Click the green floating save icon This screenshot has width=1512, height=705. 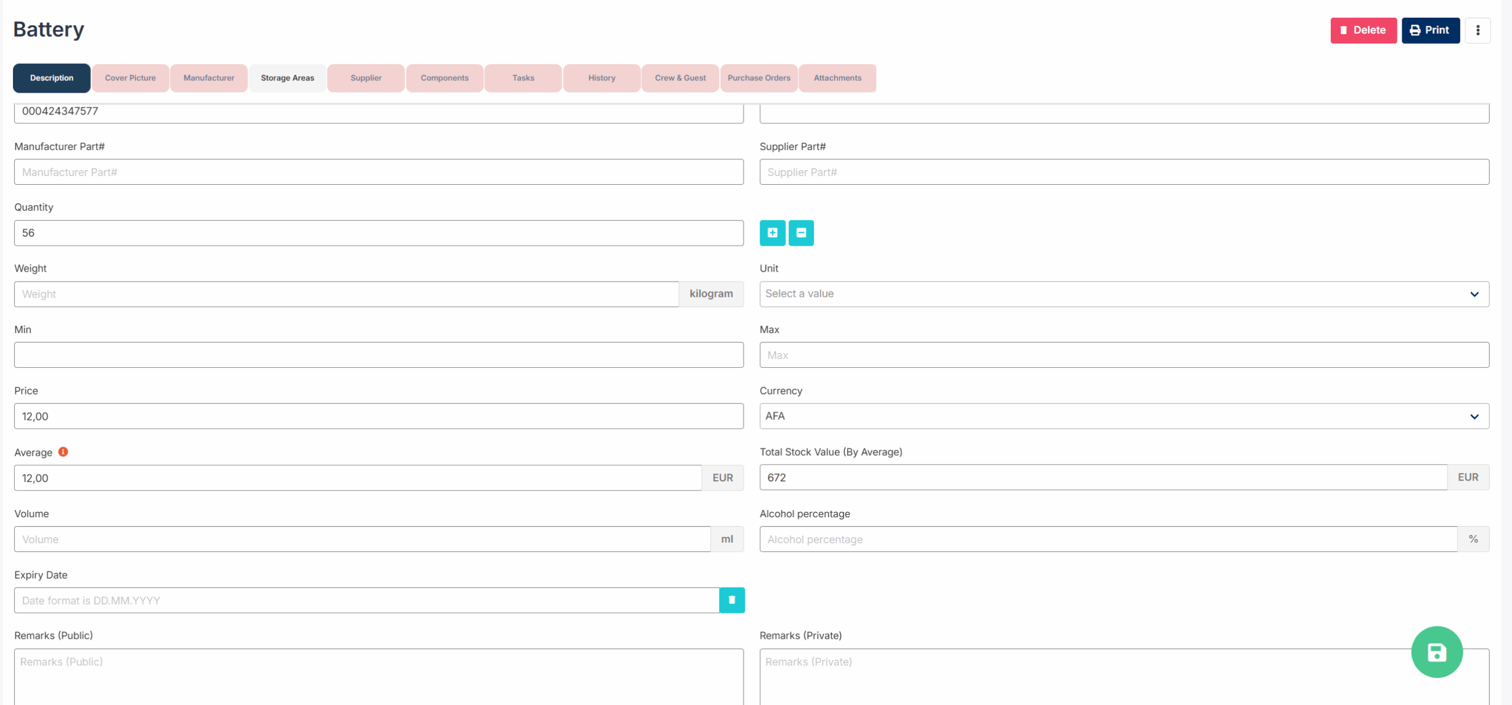(1436, 652)
